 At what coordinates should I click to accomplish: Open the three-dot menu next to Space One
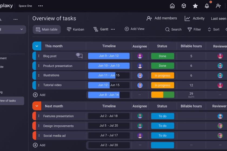pos(40,6)
